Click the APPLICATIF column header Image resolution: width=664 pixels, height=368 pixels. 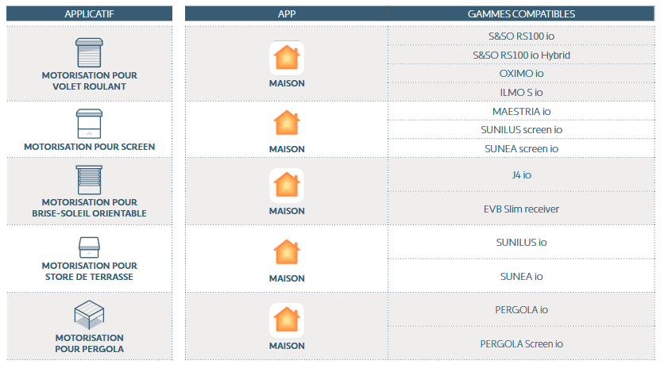pos(89,14)
